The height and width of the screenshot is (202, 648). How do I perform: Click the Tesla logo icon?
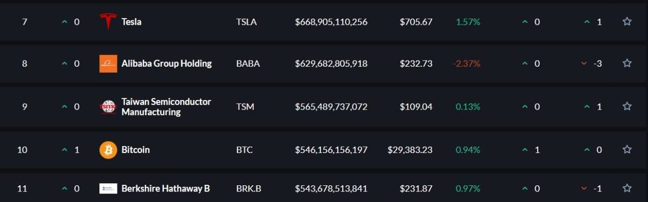(108, 22)
